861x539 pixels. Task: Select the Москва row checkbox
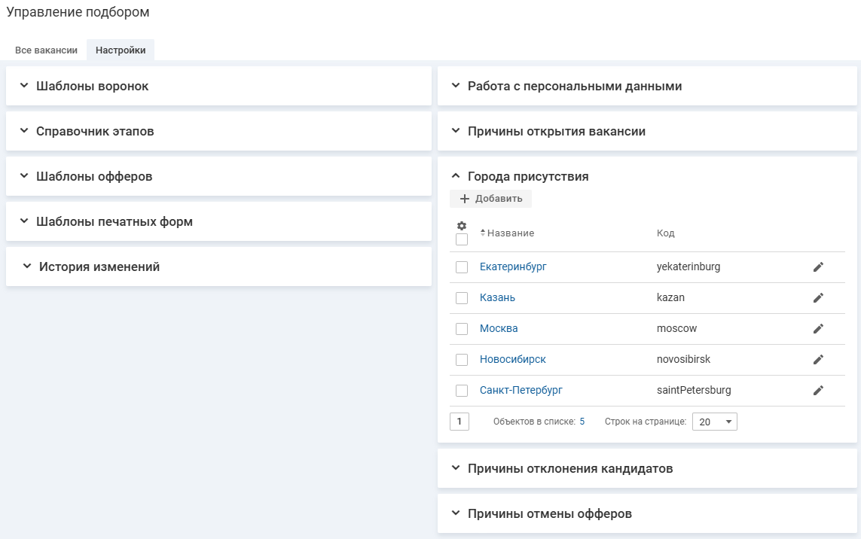coord(462,329)
